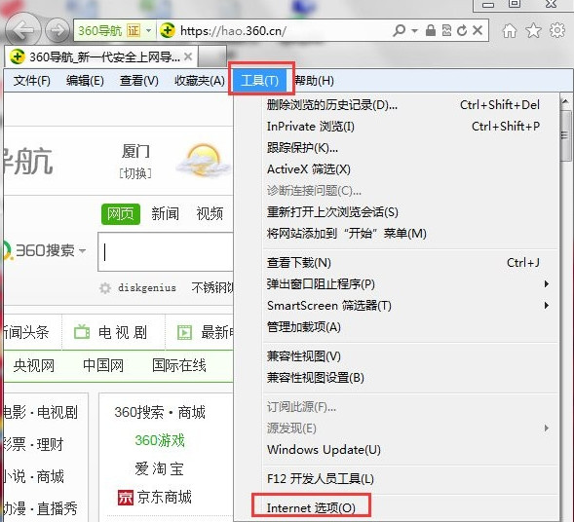
Task: Select the 网页 search tab
Action: 121,213
